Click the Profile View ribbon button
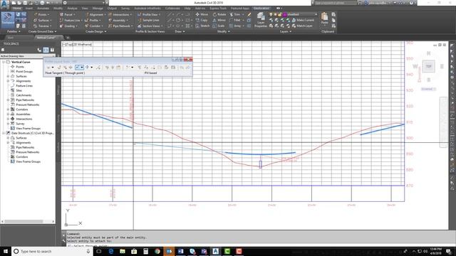 149,14
